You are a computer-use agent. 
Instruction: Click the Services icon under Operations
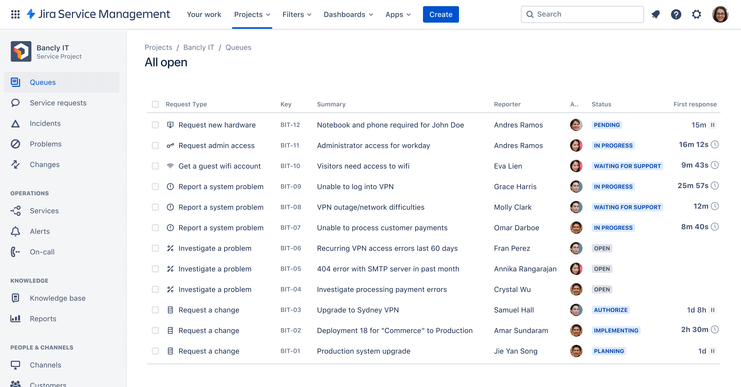(16, 210)
